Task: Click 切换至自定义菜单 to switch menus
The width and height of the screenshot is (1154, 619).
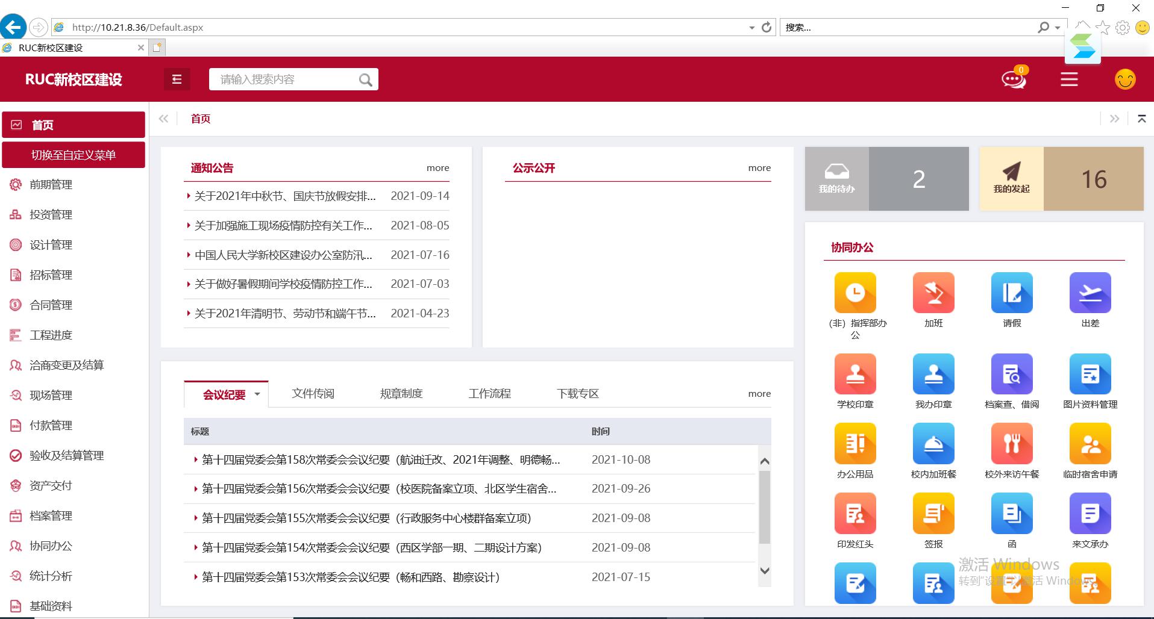Action: click(x=74, y=155)
